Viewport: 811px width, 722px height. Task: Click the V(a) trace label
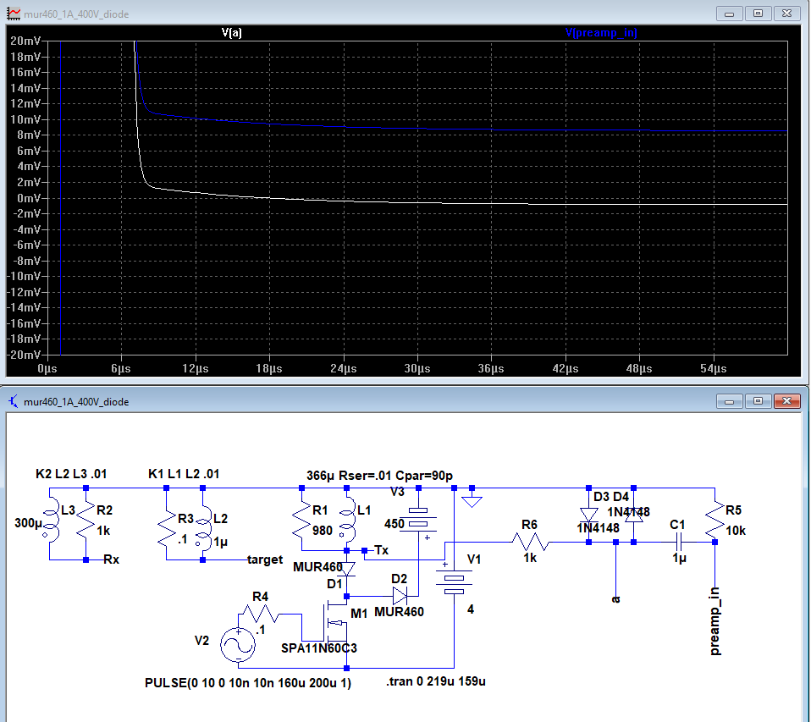tap(232, 32)
